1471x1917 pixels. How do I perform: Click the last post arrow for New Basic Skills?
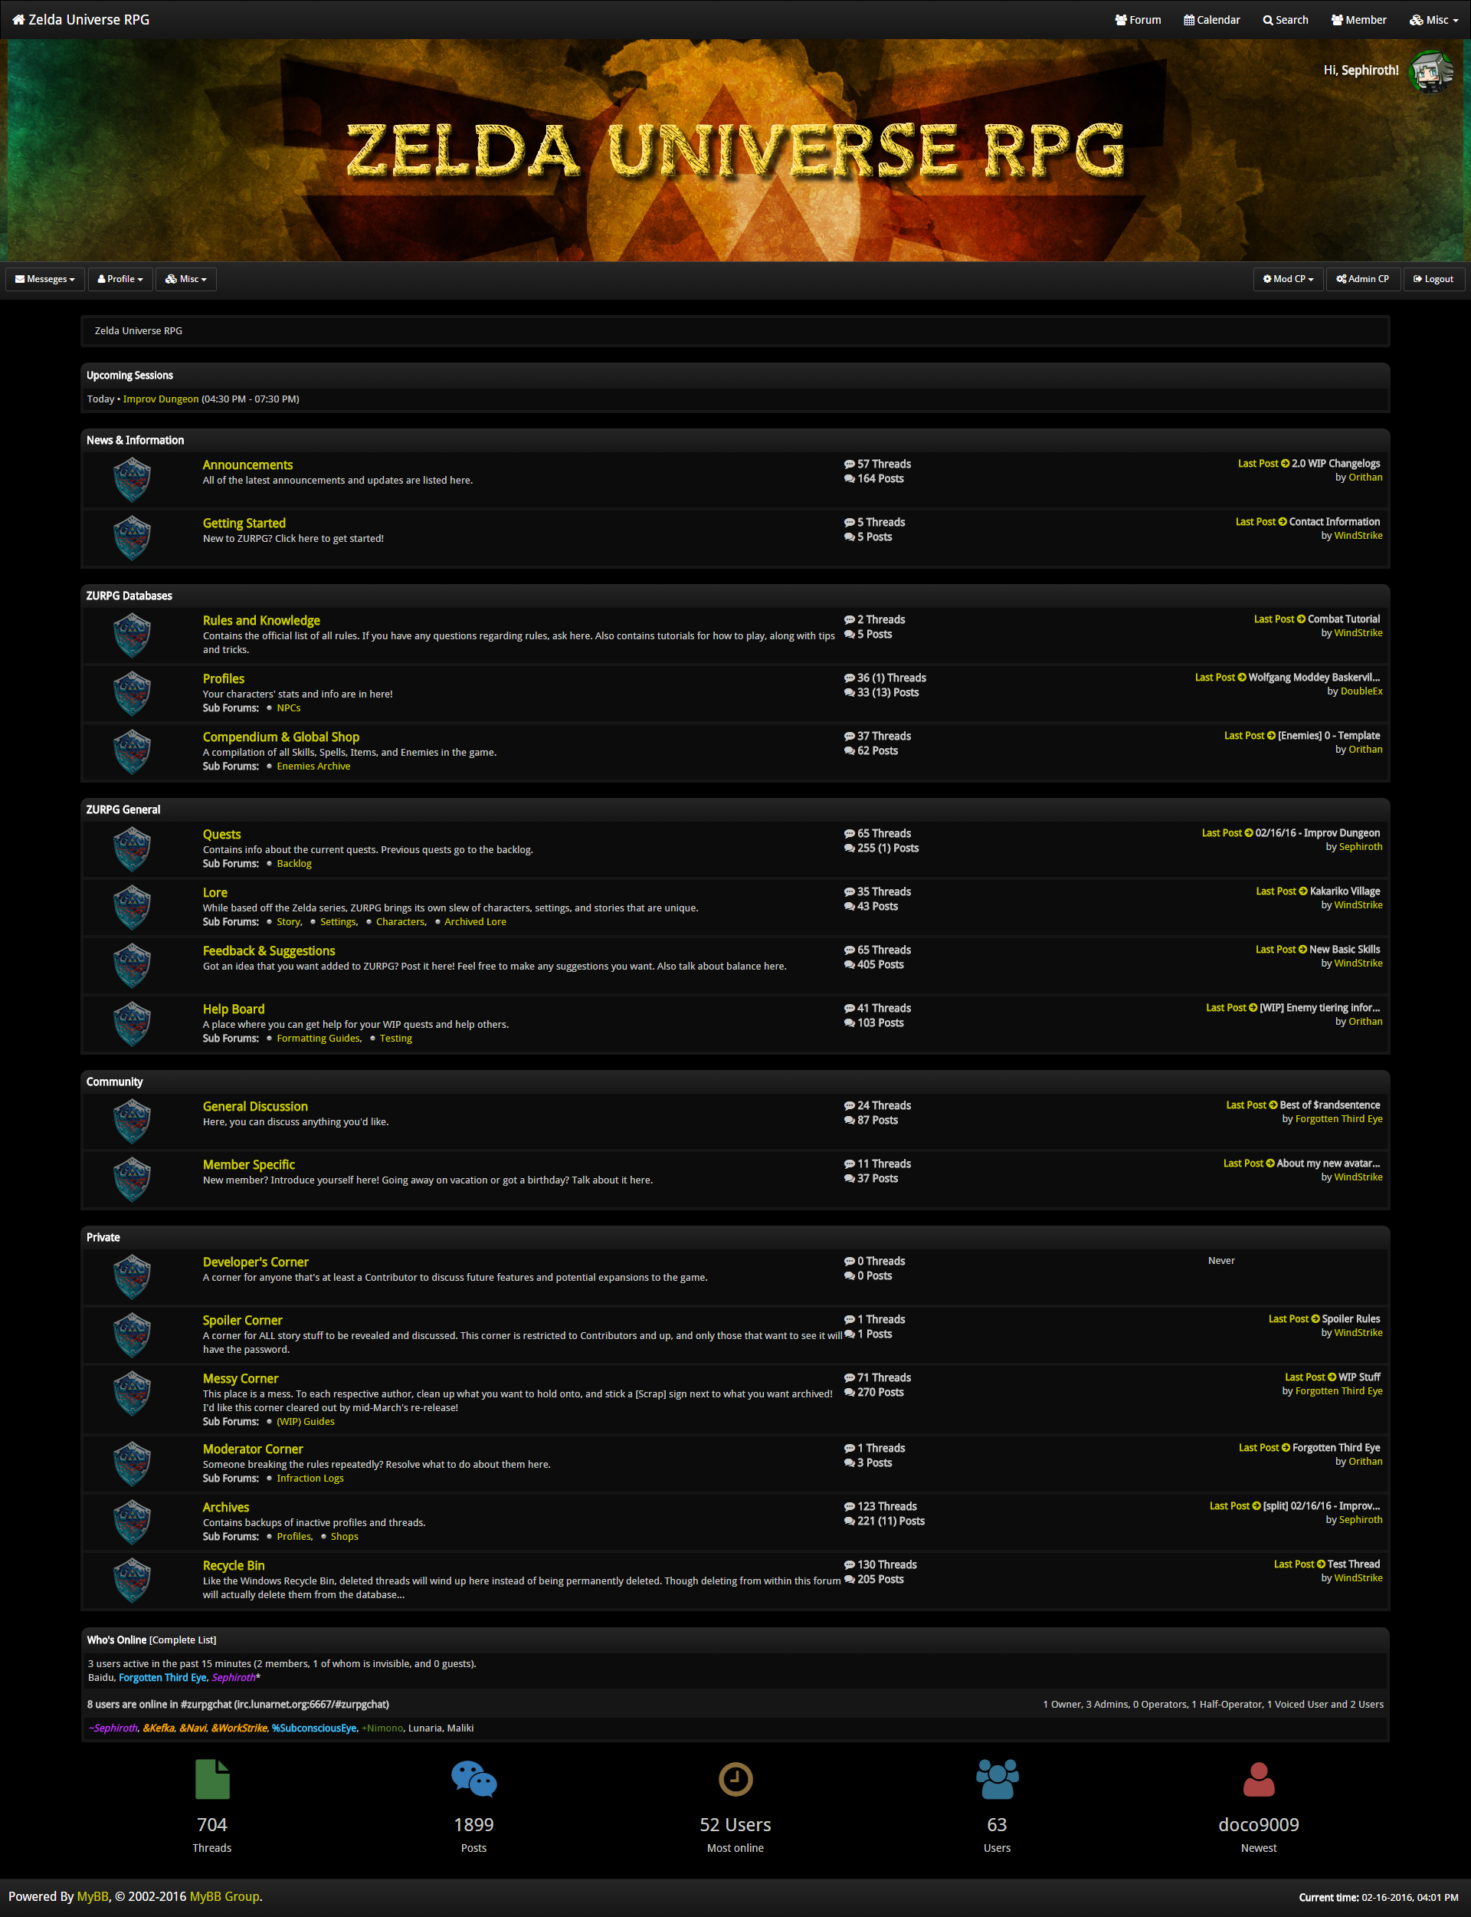click(x=1303, y=950)
